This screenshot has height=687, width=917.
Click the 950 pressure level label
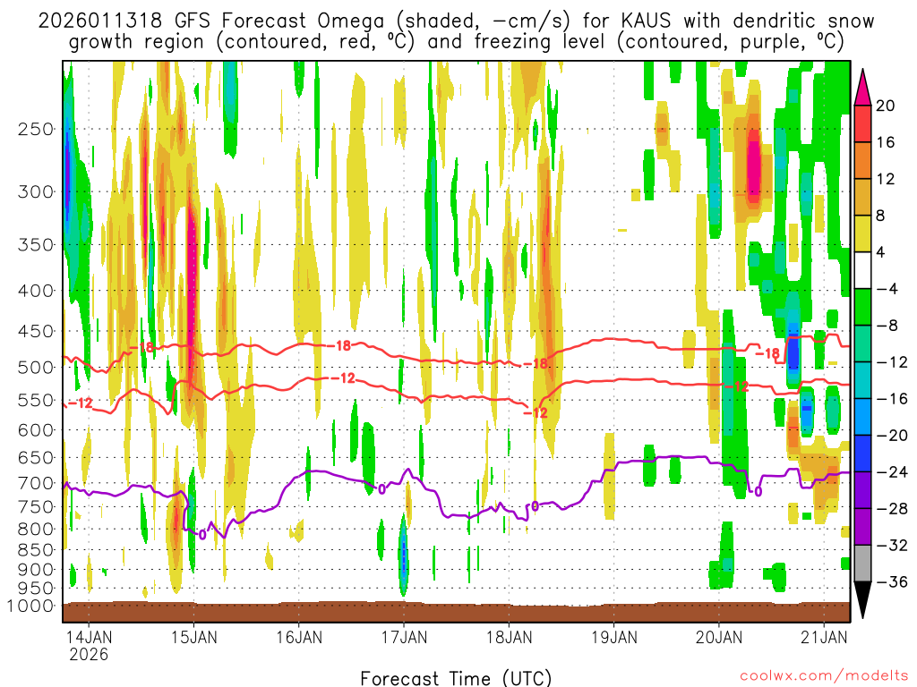click(36, 589)
